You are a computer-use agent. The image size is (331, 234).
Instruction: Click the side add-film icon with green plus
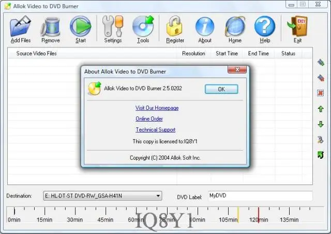click(x=321, y=62)
